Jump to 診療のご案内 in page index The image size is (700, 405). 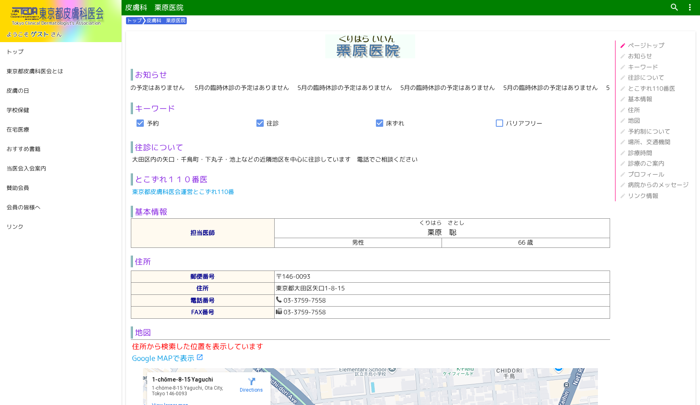click(646, 163)
